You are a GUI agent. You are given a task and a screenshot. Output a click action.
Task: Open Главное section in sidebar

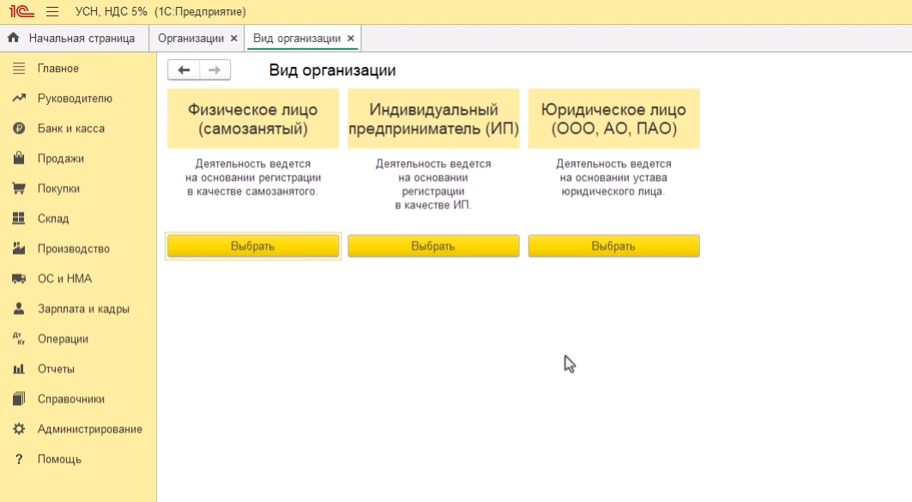tap(57, 69)
